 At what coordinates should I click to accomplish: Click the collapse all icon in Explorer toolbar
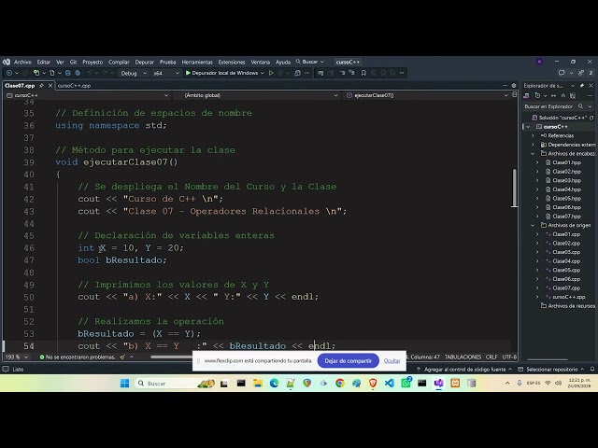(562, 95)
